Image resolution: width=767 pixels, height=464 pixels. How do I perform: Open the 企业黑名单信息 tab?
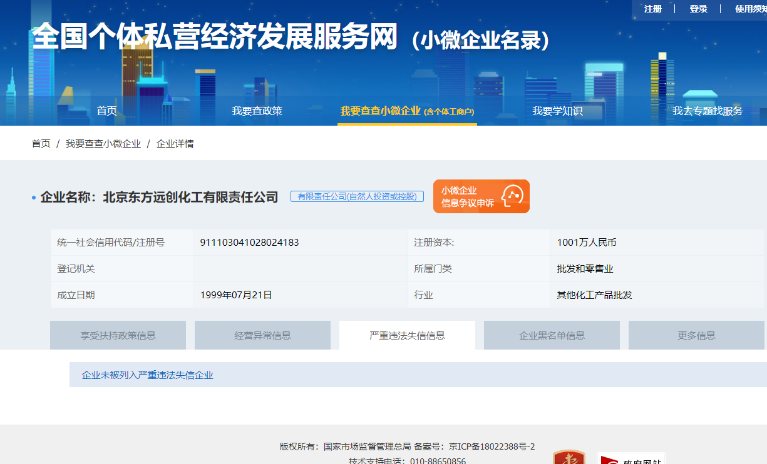point(552,335)
